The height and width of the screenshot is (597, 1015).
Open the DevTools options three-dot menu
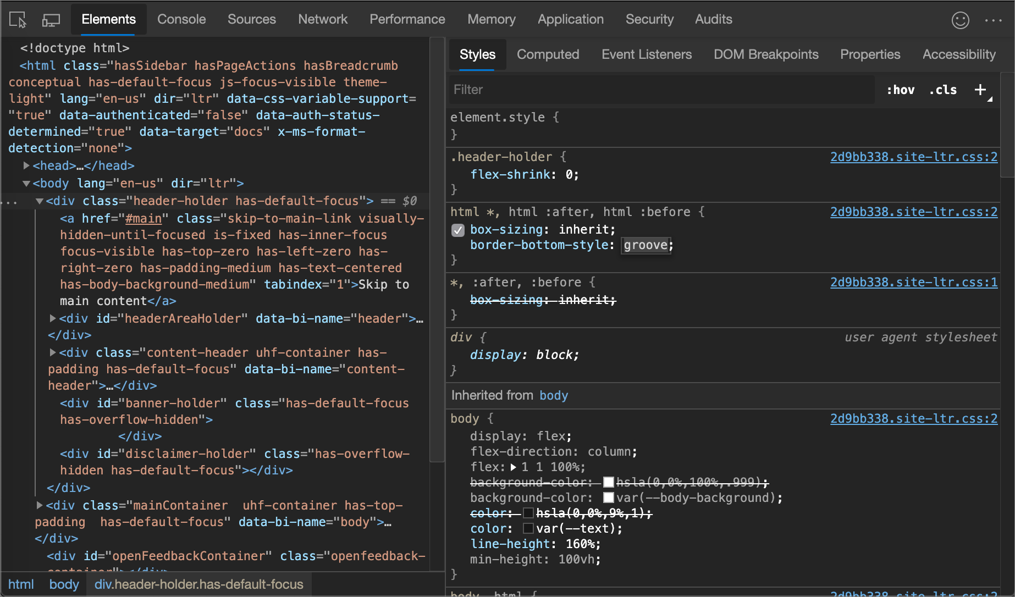pos(994,21)
